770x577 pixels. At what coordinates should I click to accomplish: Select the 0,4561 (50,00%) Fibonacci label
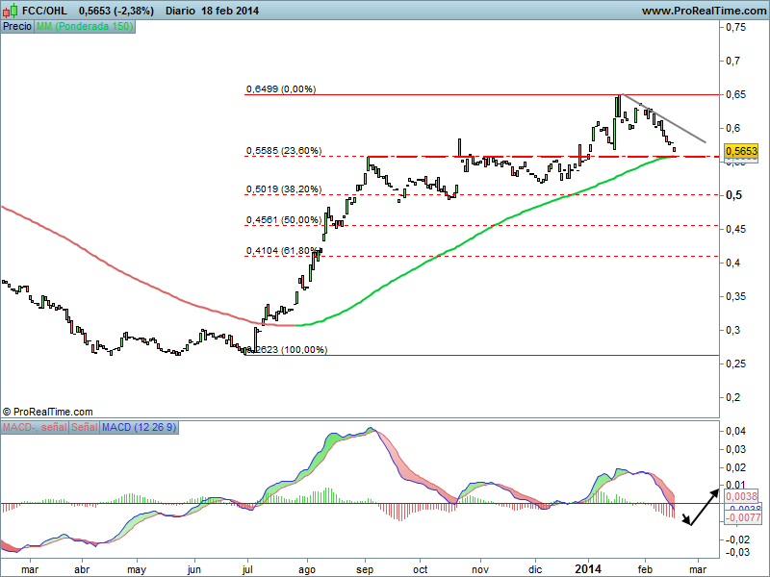[284, 219]
